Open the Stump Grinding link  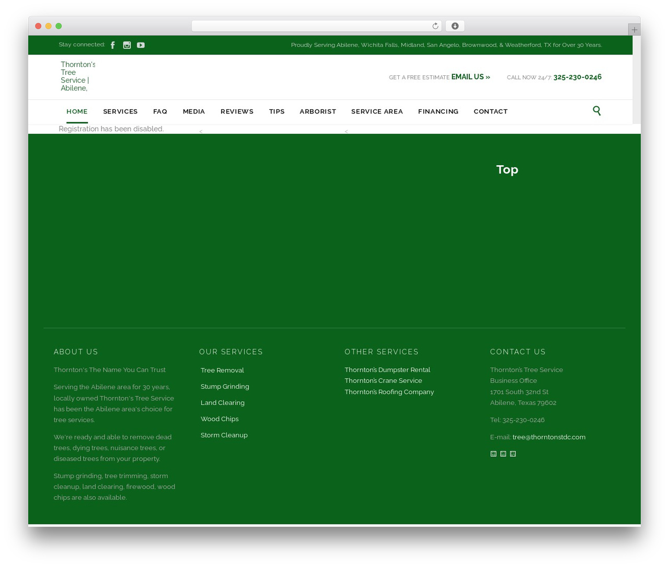tap(225, 387)
